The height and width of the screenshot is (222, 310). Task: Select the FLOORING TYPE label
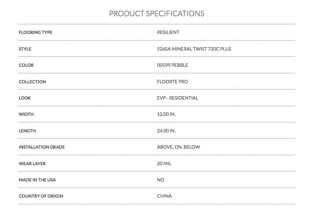(36, 32)
